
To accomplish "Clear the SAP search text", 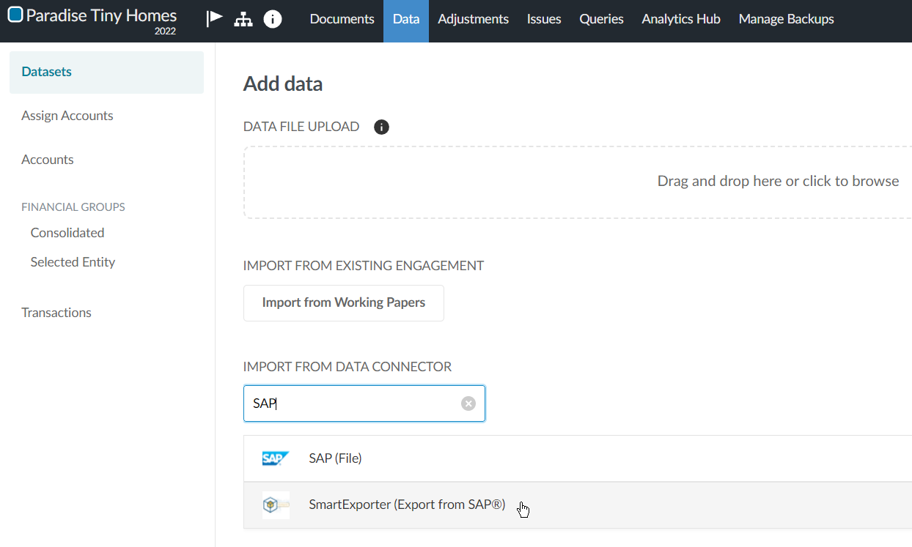I will point(468,403).
